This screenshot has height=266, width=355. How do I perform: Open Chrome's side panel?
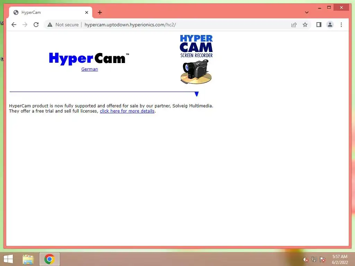tap(319, 25)
